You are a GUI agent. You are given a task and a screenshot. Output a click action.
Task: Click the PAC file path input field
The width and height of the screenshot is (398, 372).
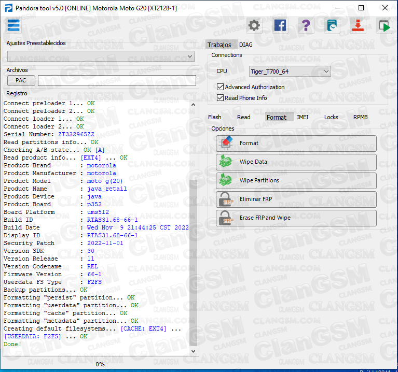click(x=117, y=80)
